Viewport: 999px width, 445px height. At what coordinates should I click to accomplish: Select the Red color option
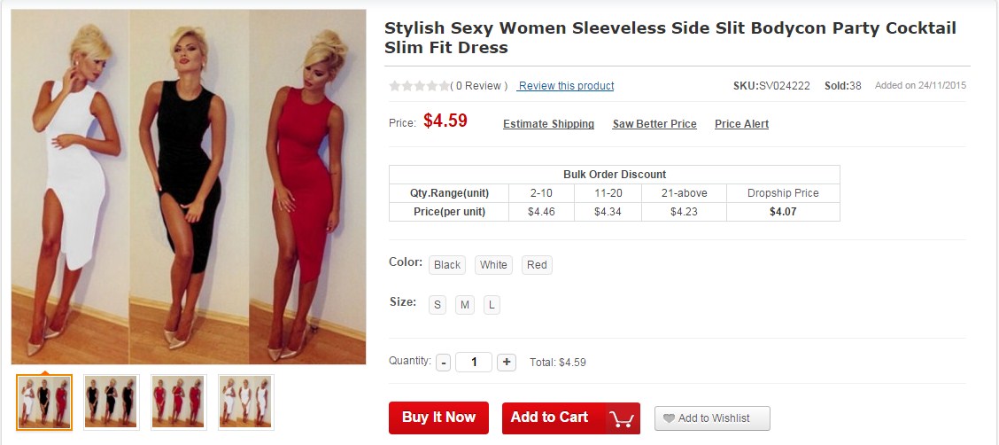pos(537,265)
